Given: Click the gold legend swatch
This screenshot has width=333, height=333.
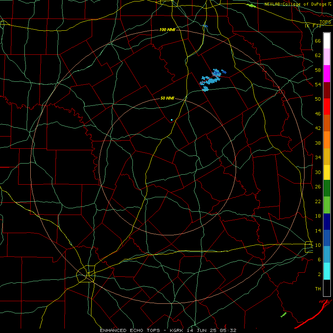Looking at the screenshot, I should click(327, 157).
